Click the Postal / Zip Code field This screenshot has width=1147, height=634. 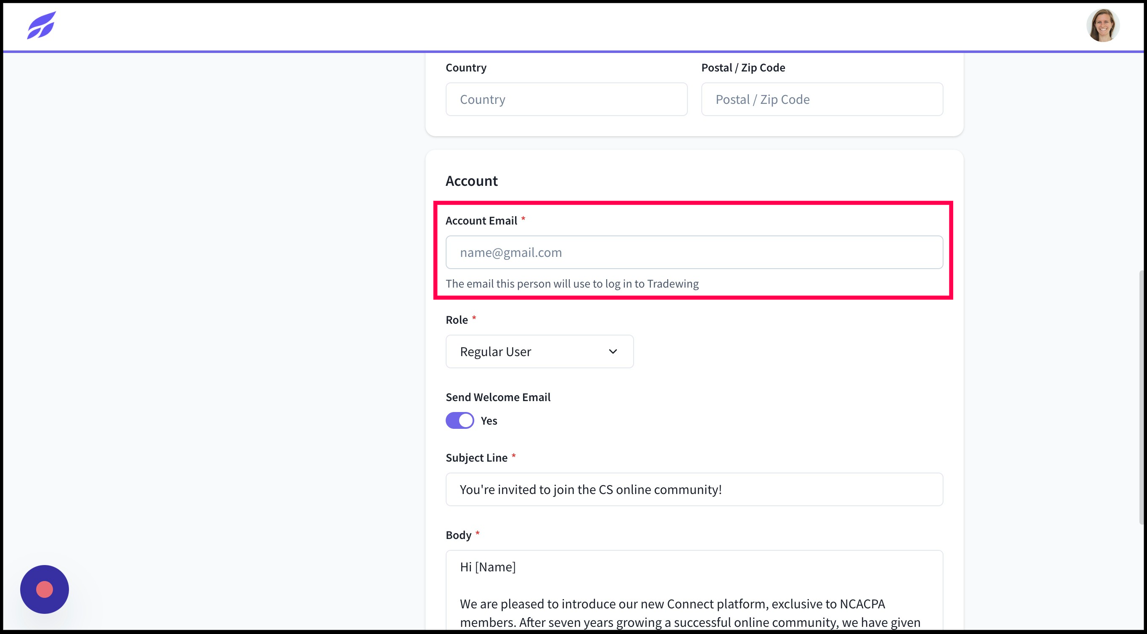click(x=822, y=99)
